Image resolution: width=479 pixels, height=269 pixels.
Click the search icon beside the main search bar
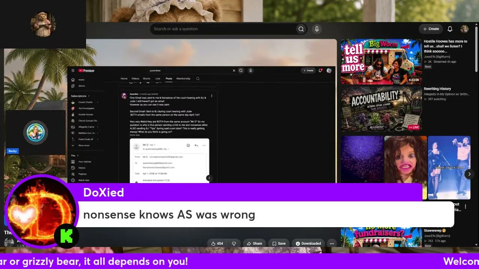(301, 29)
